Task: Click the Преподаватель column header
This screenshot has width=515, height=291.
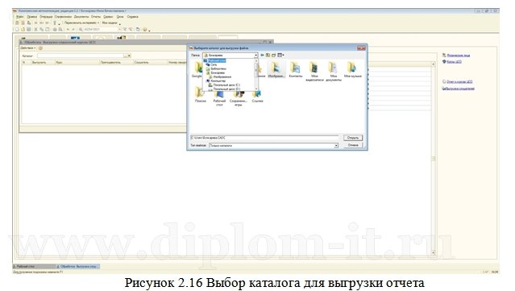Action: tap(116, 62)
